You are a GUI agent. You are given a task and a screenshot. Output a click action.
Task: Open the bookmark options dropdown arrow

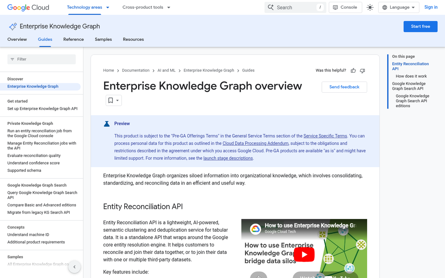click(x=117, y=100)
